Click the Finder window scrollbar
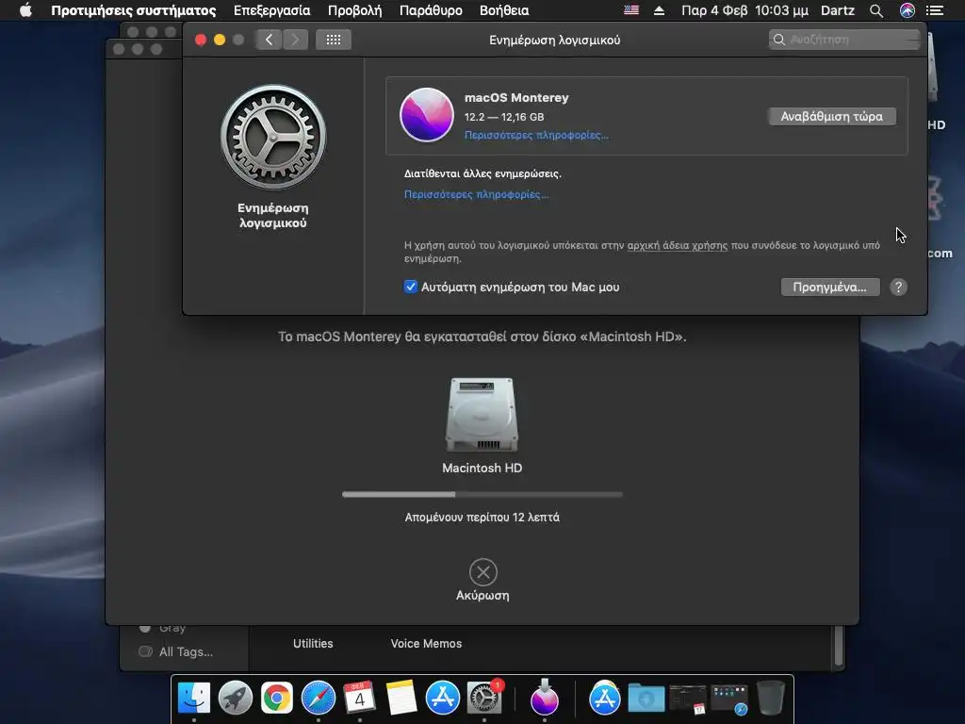Image resolution: width=965 pixels, height=724 pixels. tap(839, 646)
